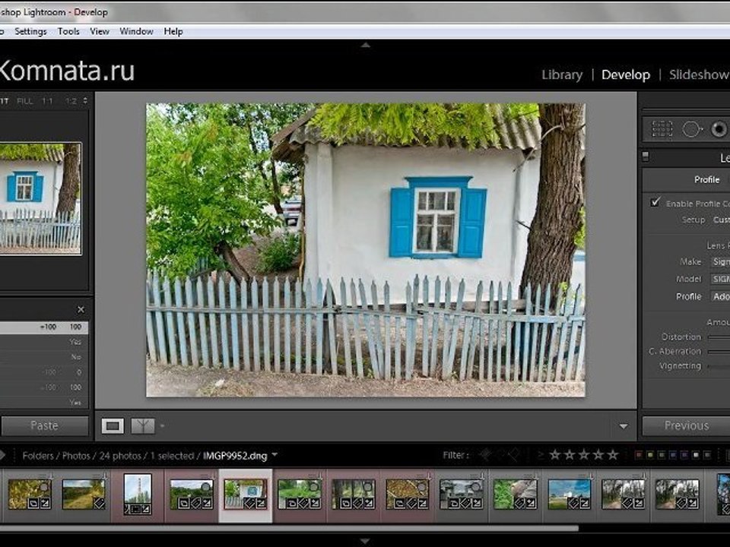Viewport: 730px width, 547px height.
Task: Filter by unflagged photos
Action: click(x=500, y=454)
